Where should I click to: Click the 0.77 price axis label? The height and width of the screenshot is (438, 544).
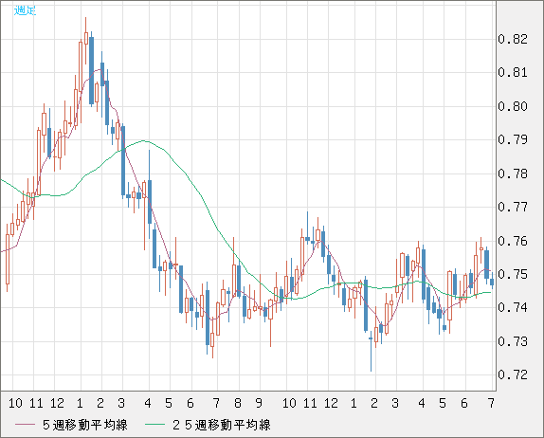[x=513, y=208]
